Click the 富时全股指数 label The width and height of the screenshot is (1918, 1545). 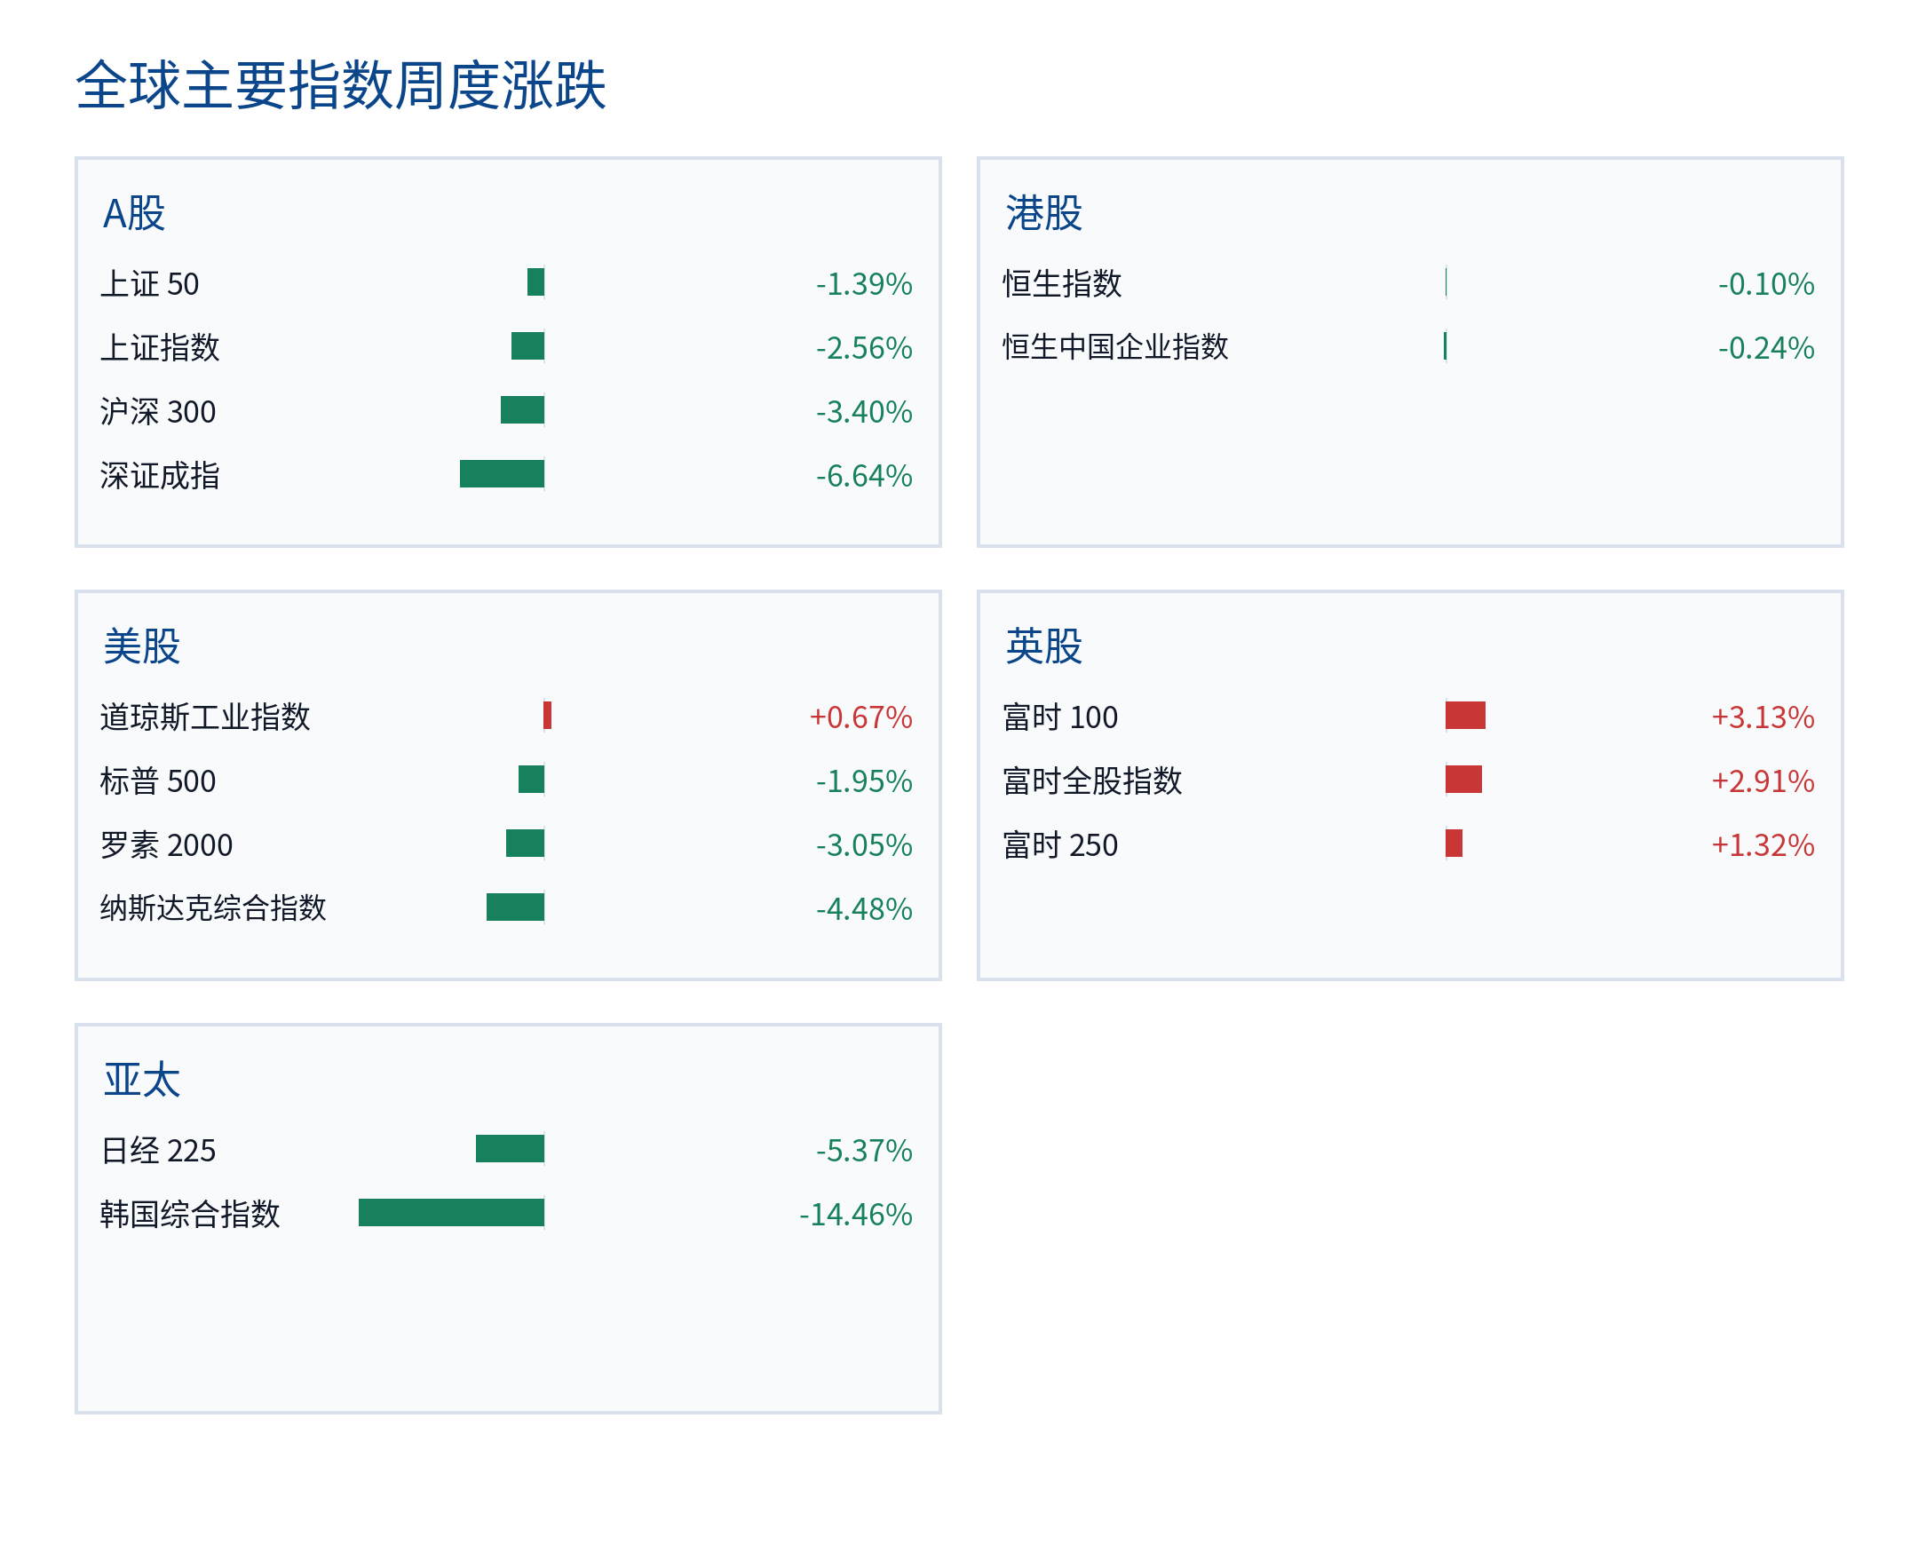(1092, 781)
